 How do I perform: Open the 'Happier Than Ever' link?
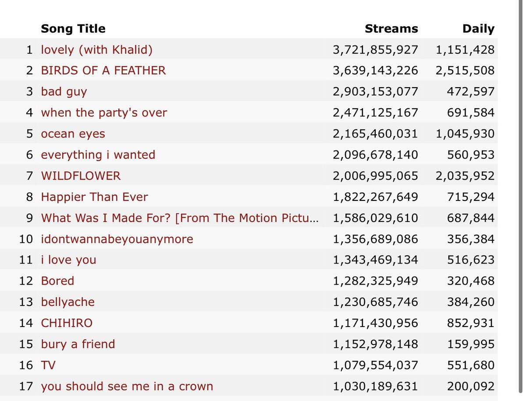pyautogui.click(x=94, y=197)
